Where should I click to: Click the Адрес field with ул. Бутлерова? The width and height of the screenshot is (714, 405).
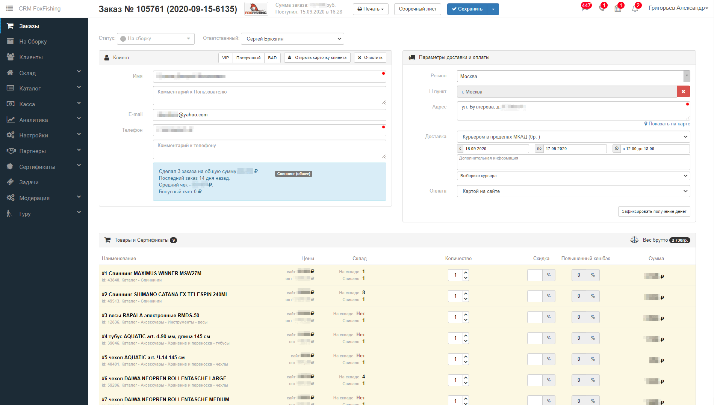(573, 111)
